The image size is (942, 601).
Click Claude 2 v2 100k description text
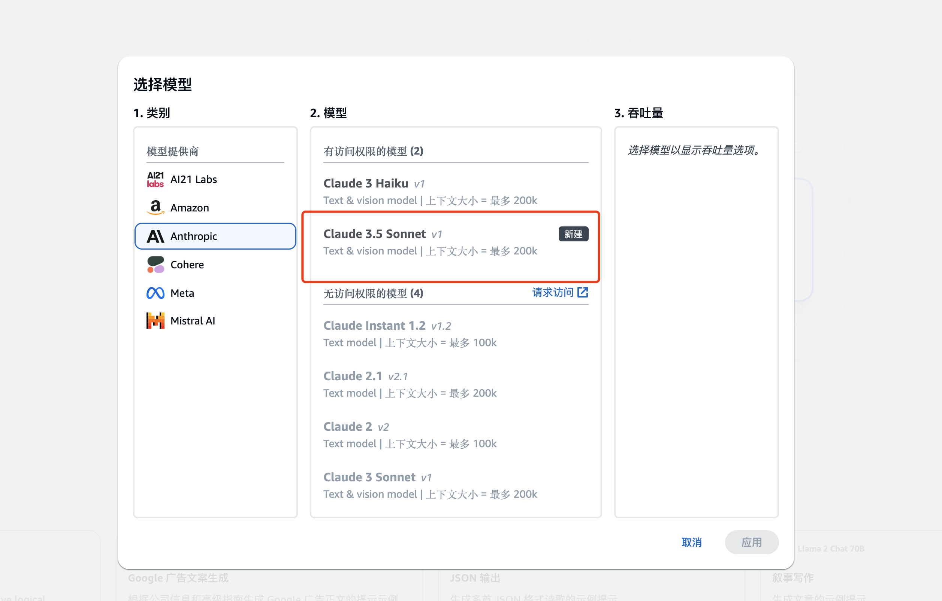[x=410, y=444]
